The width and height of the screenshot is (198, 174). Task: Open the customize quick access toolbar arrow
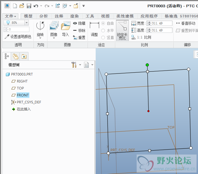tap(83, 6)
